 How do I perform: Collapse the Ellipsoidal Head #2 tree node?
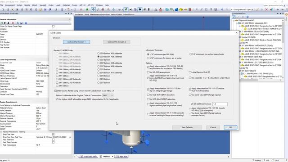click(234, 20)
